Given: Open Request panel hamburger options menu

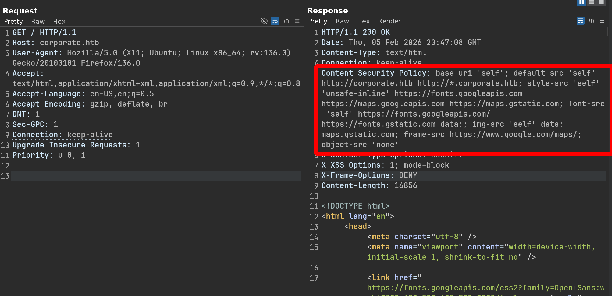Looking at the screenshot, I should [297, 21].
